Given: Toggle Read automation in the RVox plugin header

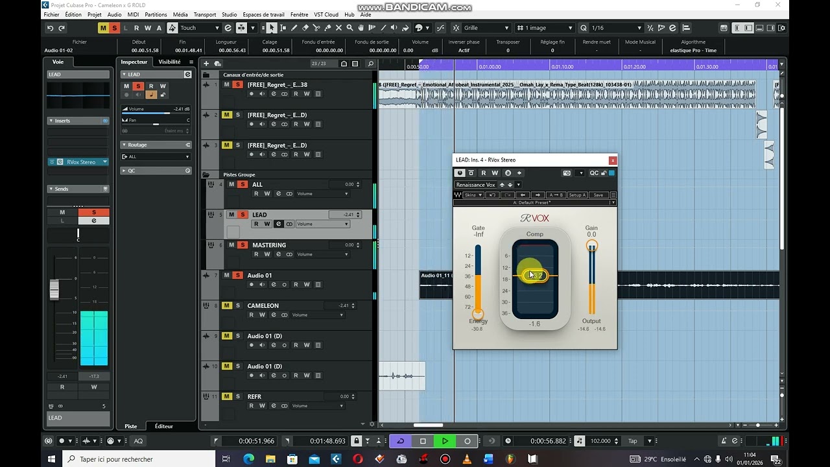Looking at the screenshot, I should pos(483,173).
